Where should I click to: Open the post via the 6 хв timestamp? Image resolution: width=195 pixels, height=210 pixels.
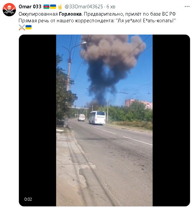click(111, 7)
